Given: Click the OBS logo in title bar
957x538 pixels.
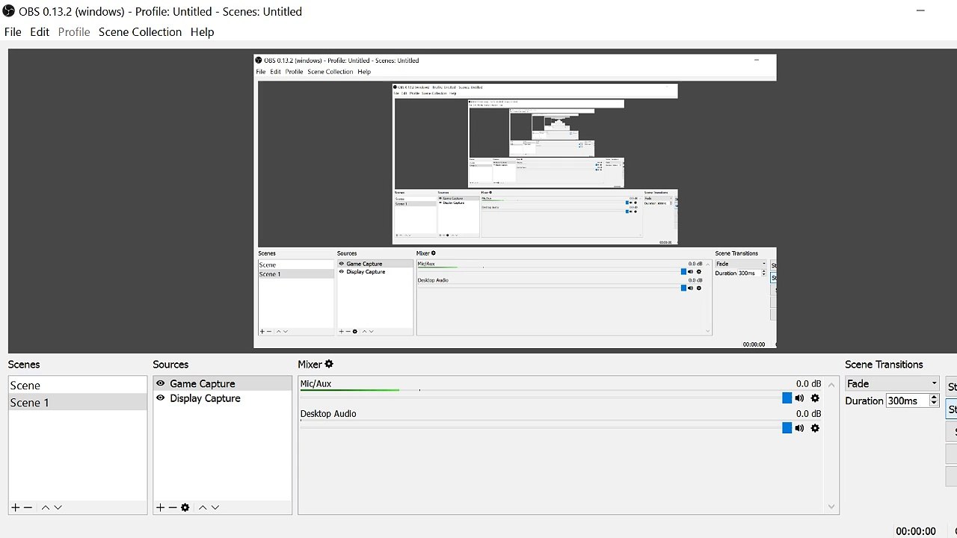Looking at the screenshot, I should [9, 11].
